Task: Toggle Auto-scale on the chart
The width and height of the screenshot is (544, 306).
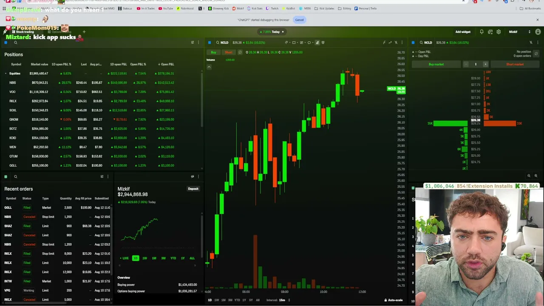Action: [394, 300]
